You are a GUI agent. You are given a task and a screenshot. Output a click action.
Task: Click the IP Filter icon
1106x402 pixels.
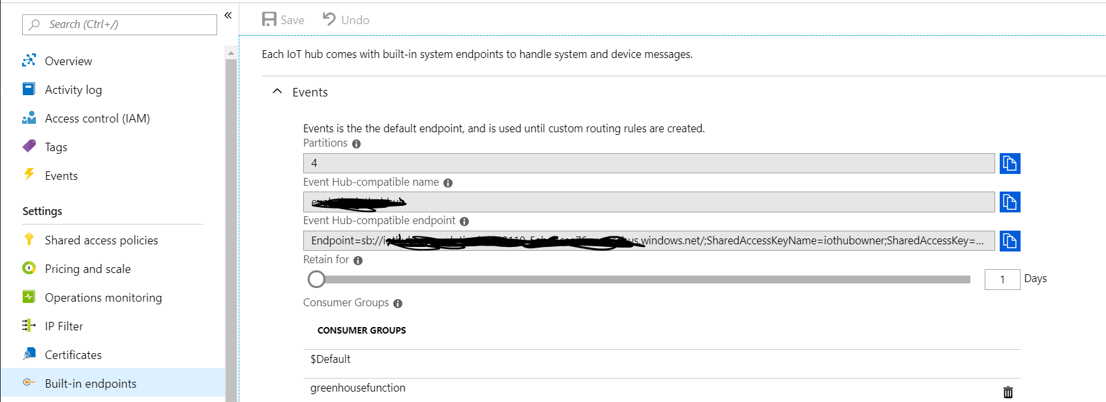(x=29, y=325)
